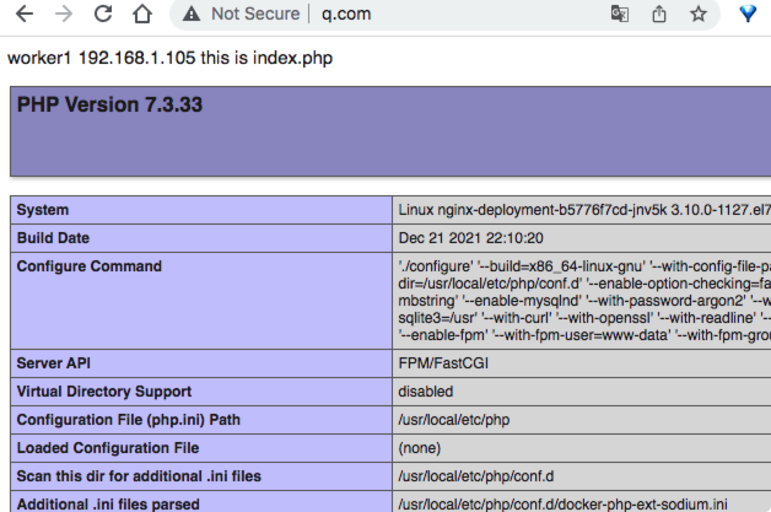Click the forward navigation arrow
Viewport: 771px width, 512px height.
63,15
